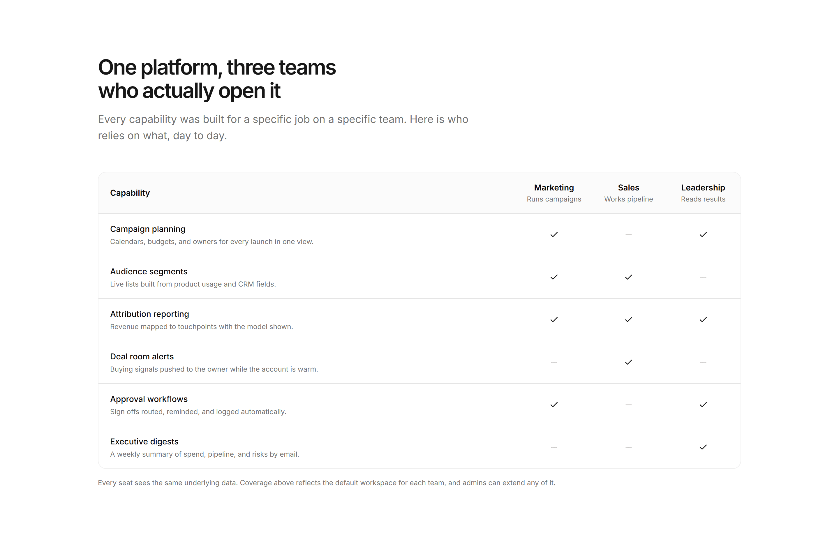This screenshot has width=839, height=544.
Task: Click 'Live lists built from product usage' description
Action: 193,284
